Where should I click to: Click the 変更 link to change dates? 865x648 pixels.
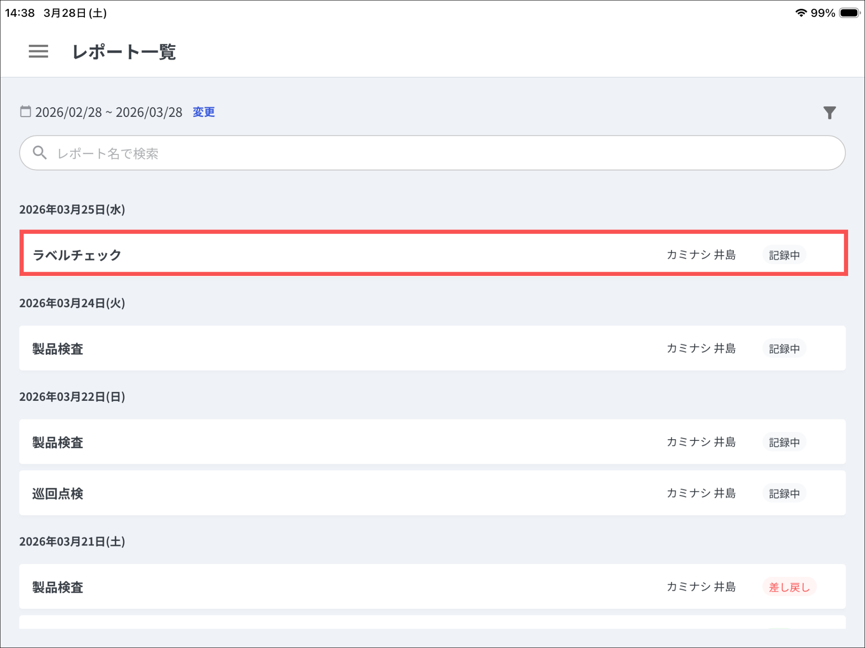[204, 112]
